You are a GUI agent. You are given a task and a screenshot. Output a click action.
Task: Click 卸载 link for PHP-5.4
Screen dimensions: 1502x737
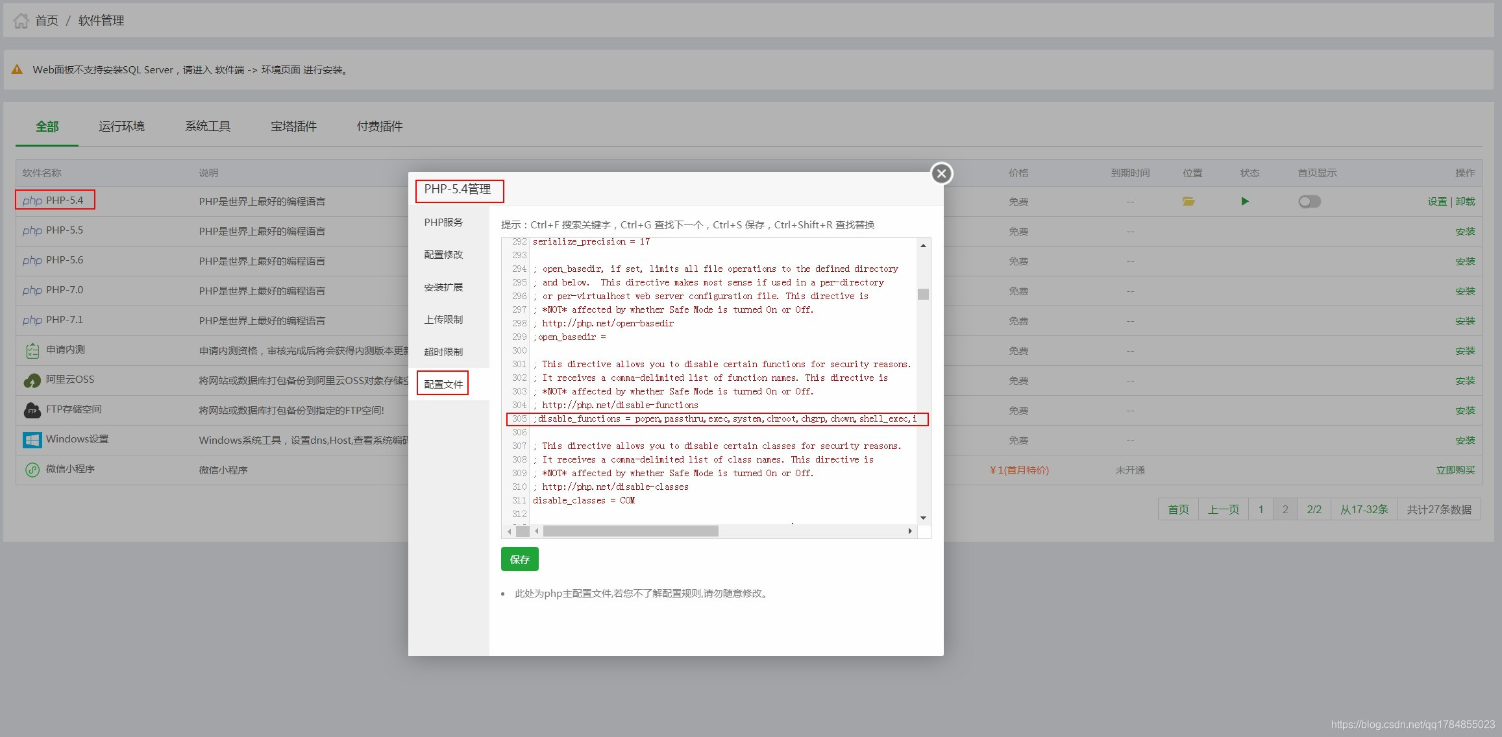pos(1465,202)
